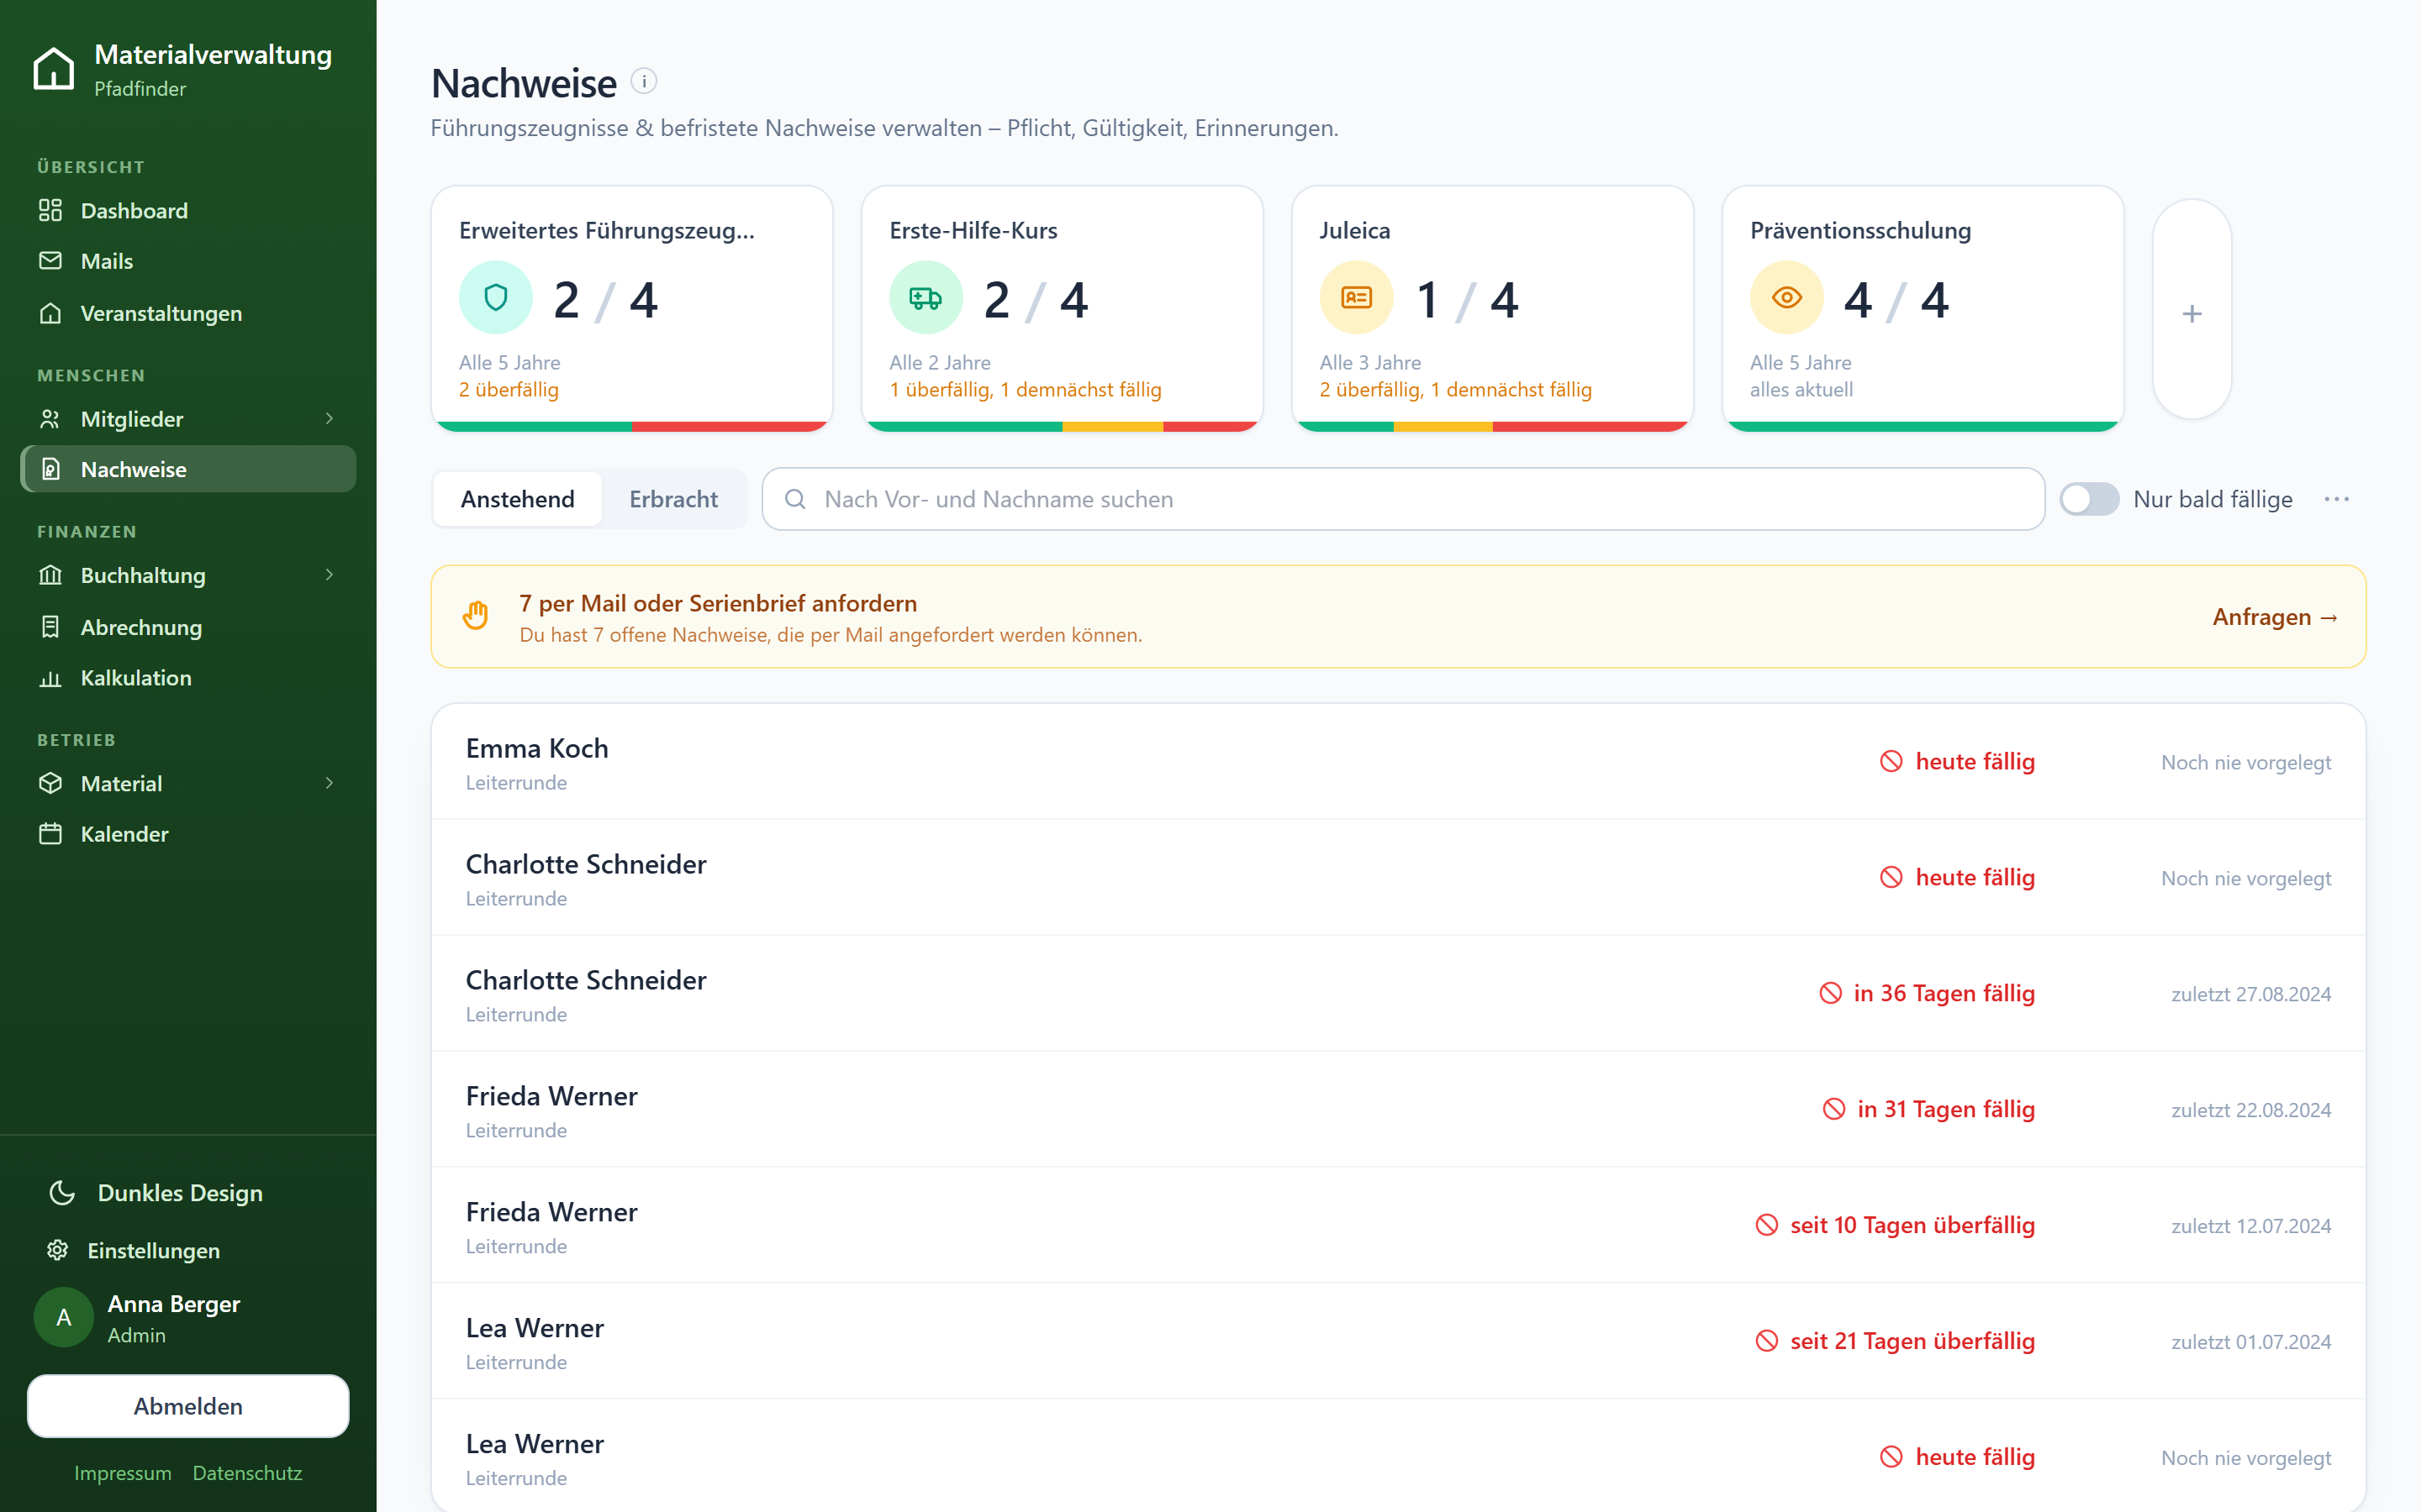Expand the Buchhaltung submenu chevron
Screen dimensions: 2421x1512
(x=330, y=575)
